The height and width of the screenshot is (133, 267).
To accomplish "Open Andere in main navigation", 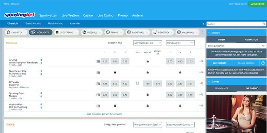I will pyautogui.click(x=138, y=16).
